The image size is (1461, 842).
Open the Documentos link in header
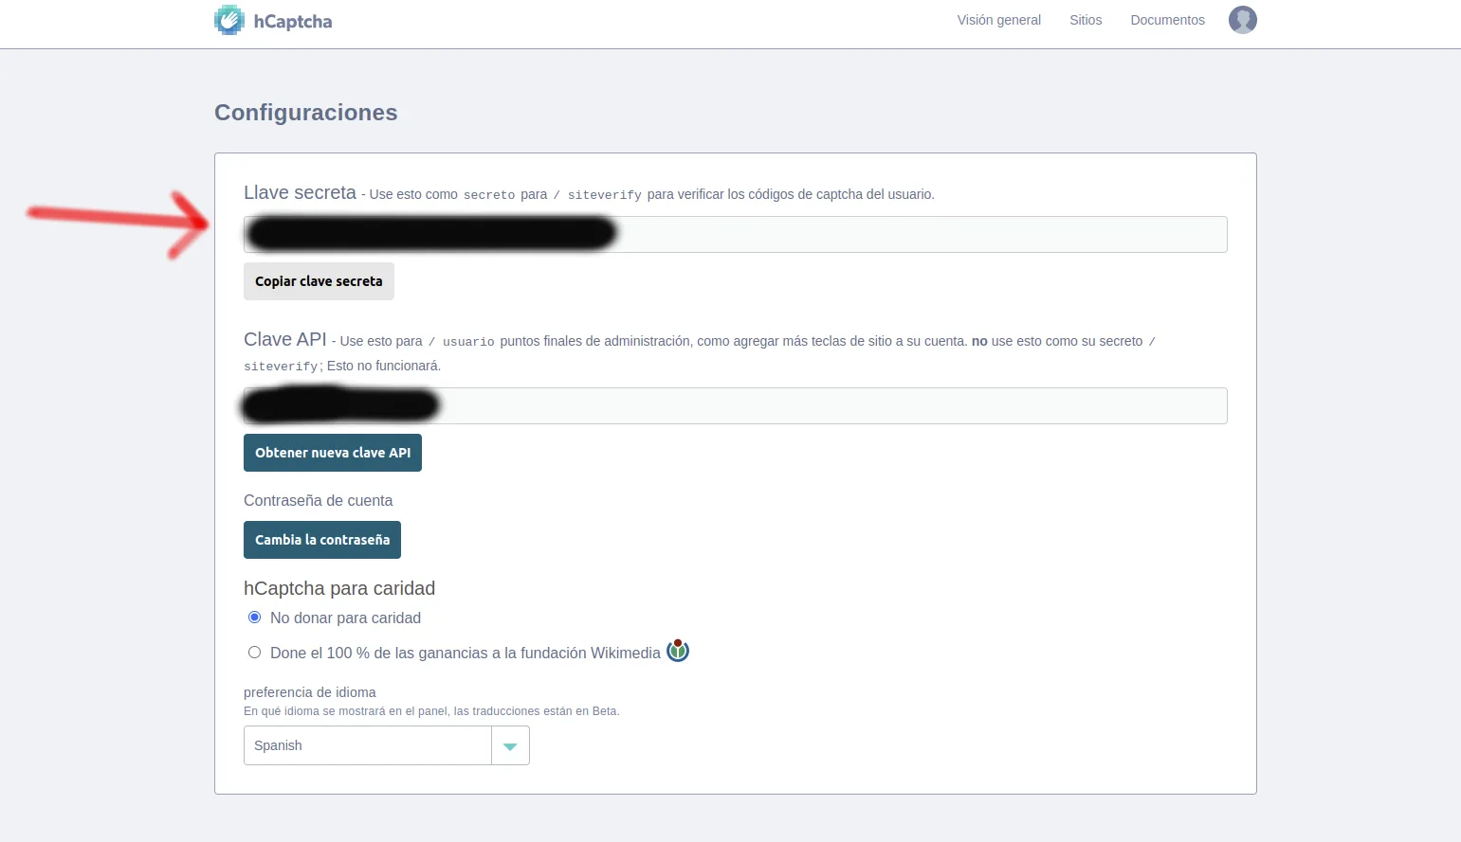1167,20
